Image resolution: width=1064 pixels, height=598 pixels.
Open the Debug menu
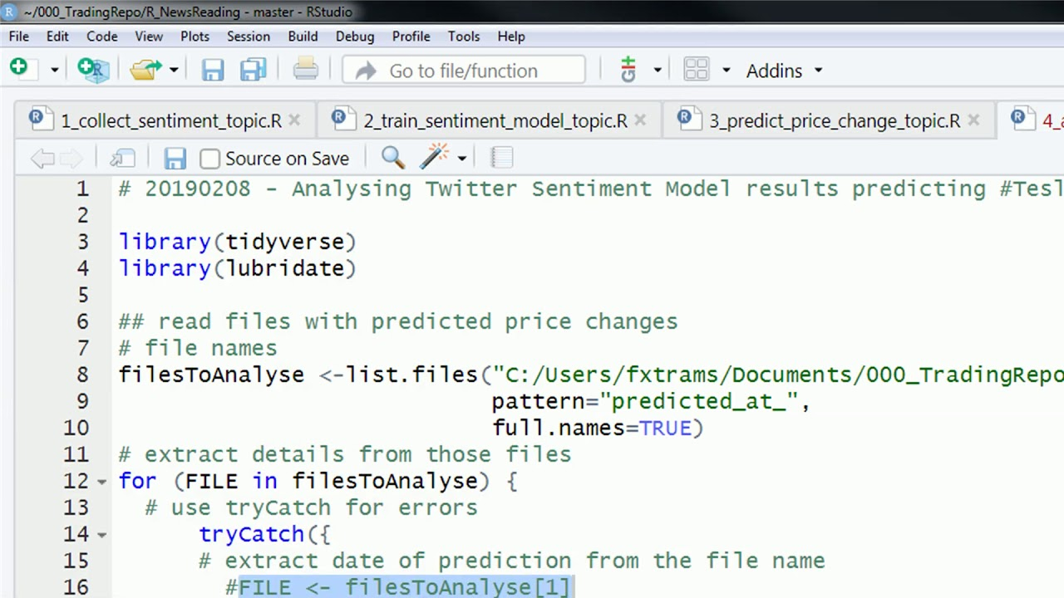tap(355, 37)
